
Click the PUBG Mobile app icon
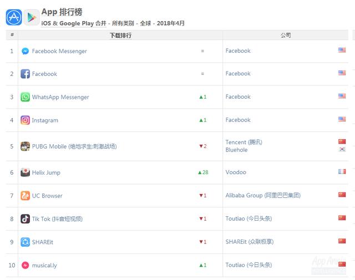coord(25,146)
